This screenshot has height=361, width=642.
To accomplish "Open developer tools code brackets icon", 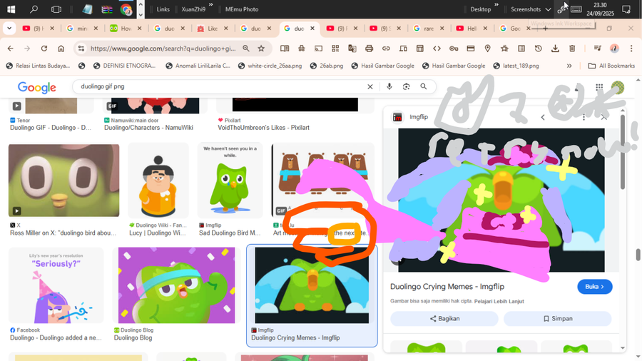I will pos(437,49).
